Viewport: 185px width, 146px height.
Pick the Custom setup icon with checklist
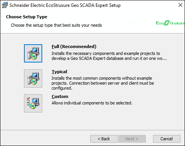(x=33, y=103)
